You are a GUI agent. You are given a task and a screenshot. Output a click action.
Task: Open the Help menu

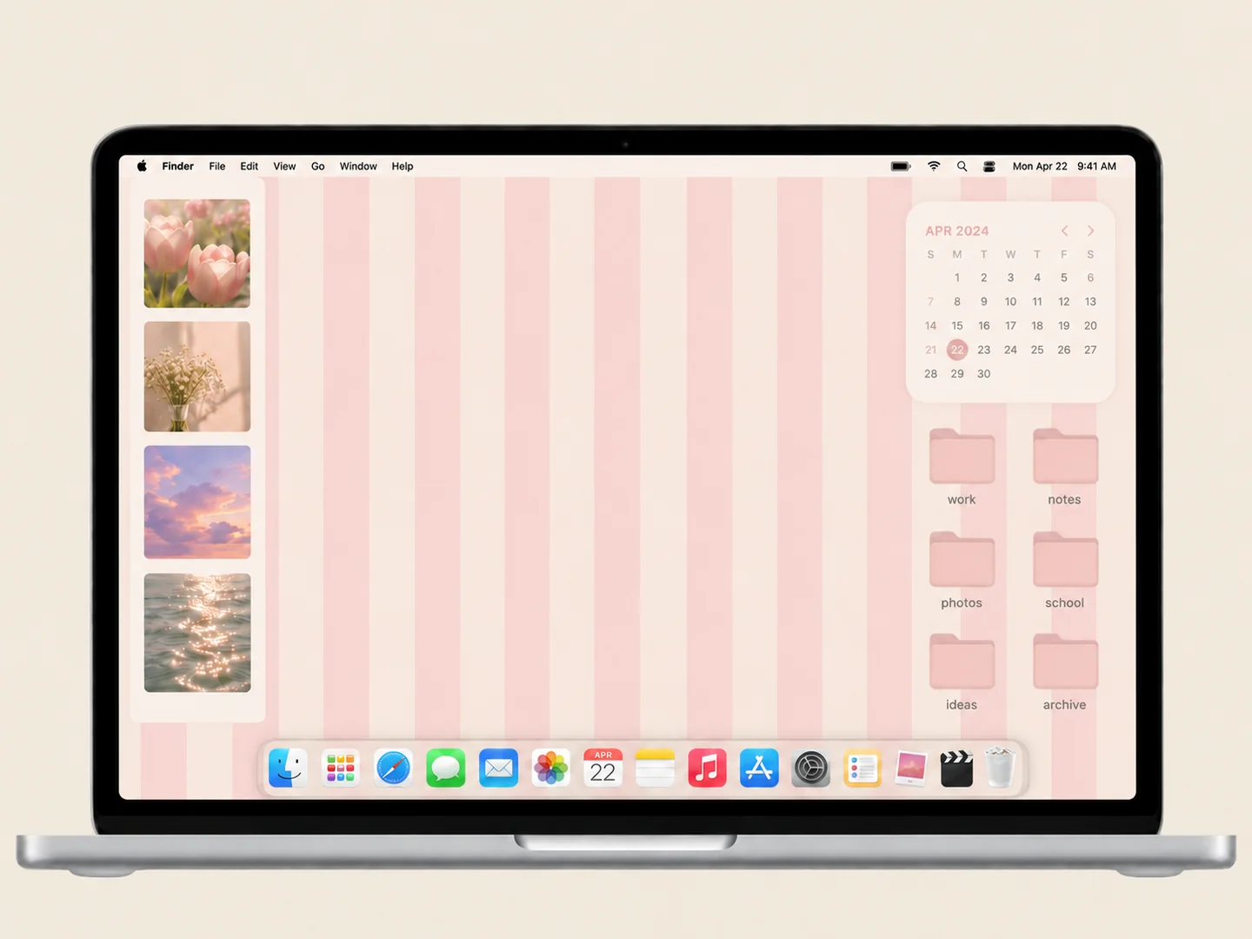(403, 166)
